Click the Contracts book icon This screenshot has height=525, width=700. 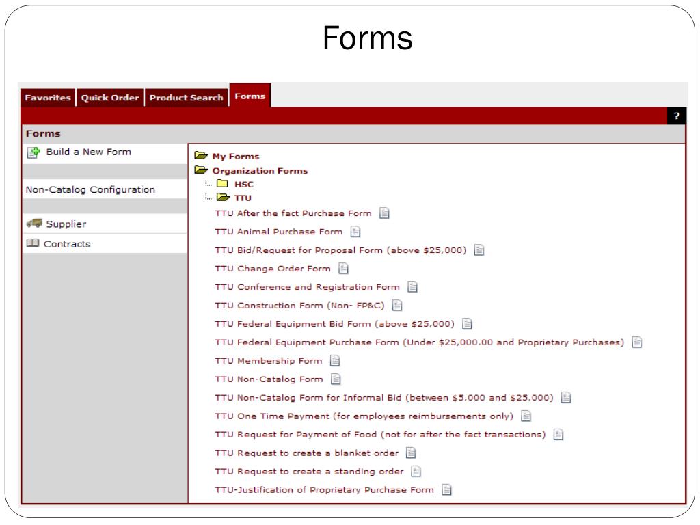tap(33, 243)
